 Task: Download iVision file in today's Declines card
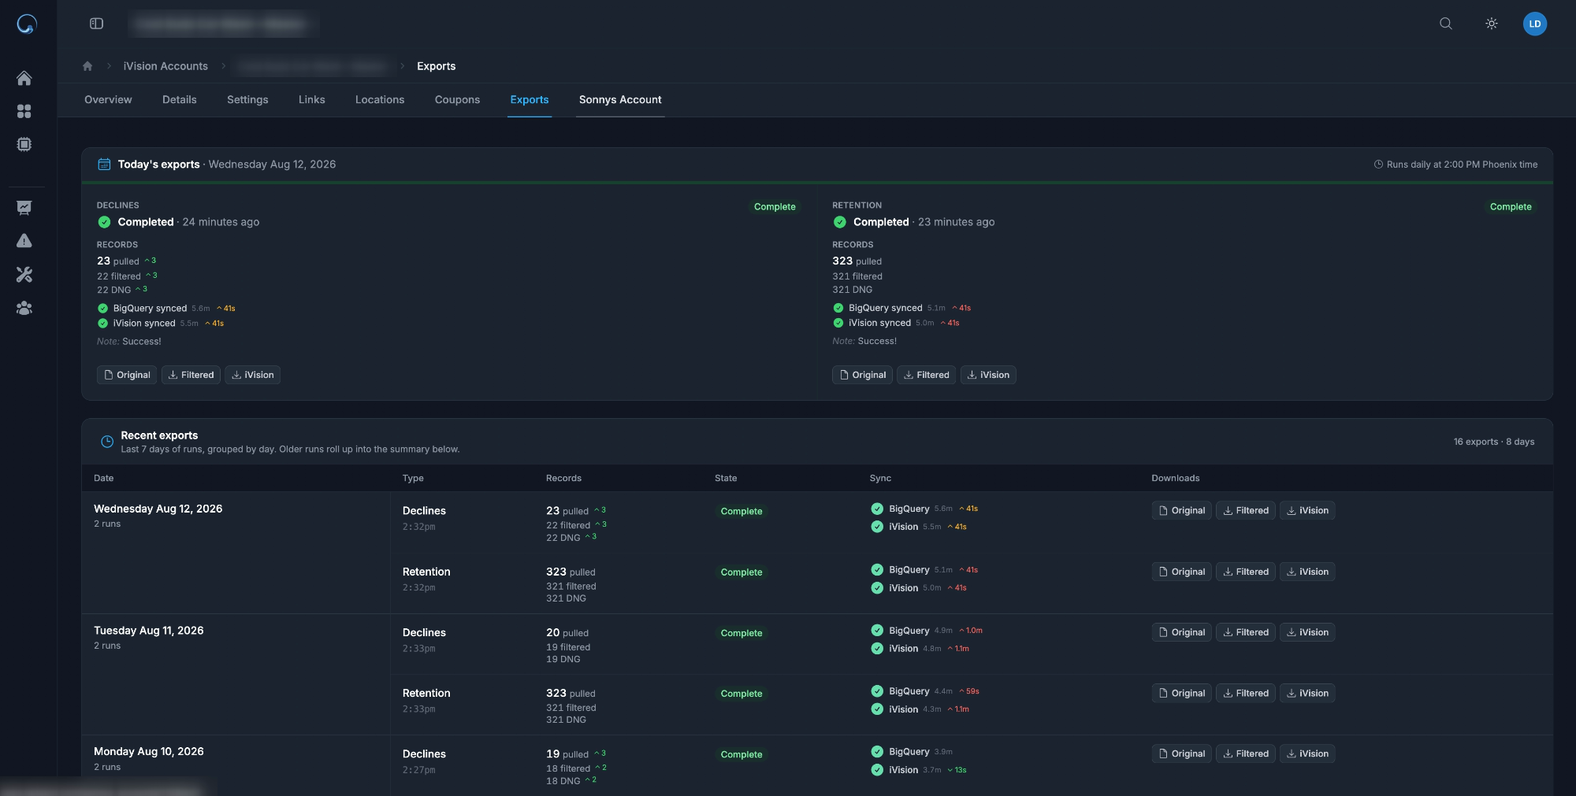click(253, 375)
